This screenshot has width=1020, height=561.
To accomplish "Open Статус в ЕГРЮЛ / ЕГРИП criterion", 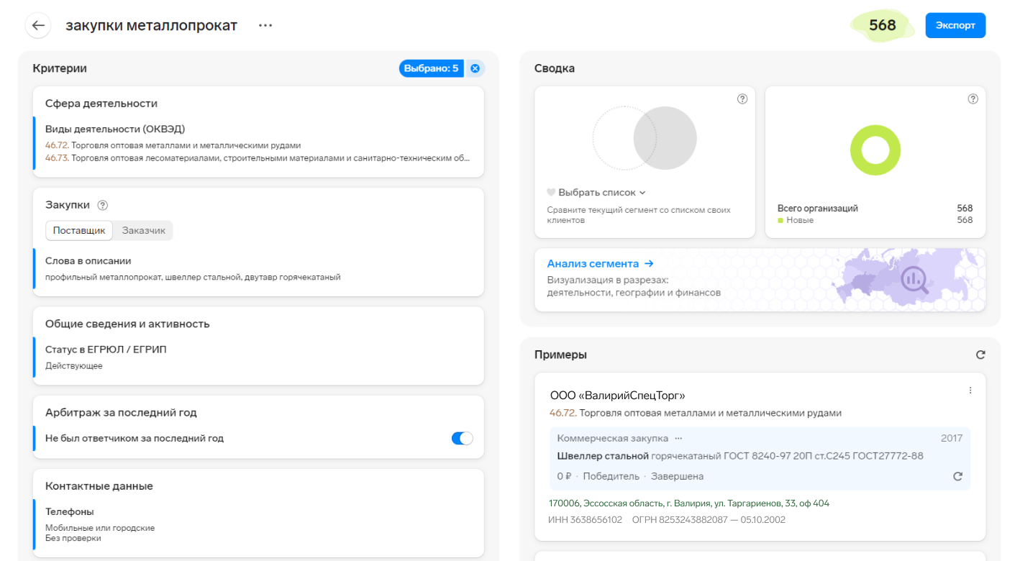I will point(106,350).
